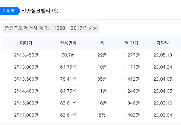Open the 신안실크밸리 apartment title
Viewport: 181px width, 125px height.
36,11
